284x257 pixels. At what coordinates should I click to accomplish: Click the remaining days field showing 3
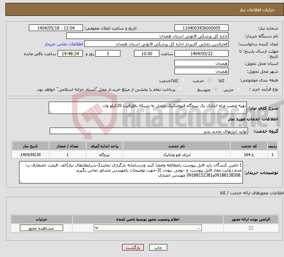pos(108,53)
